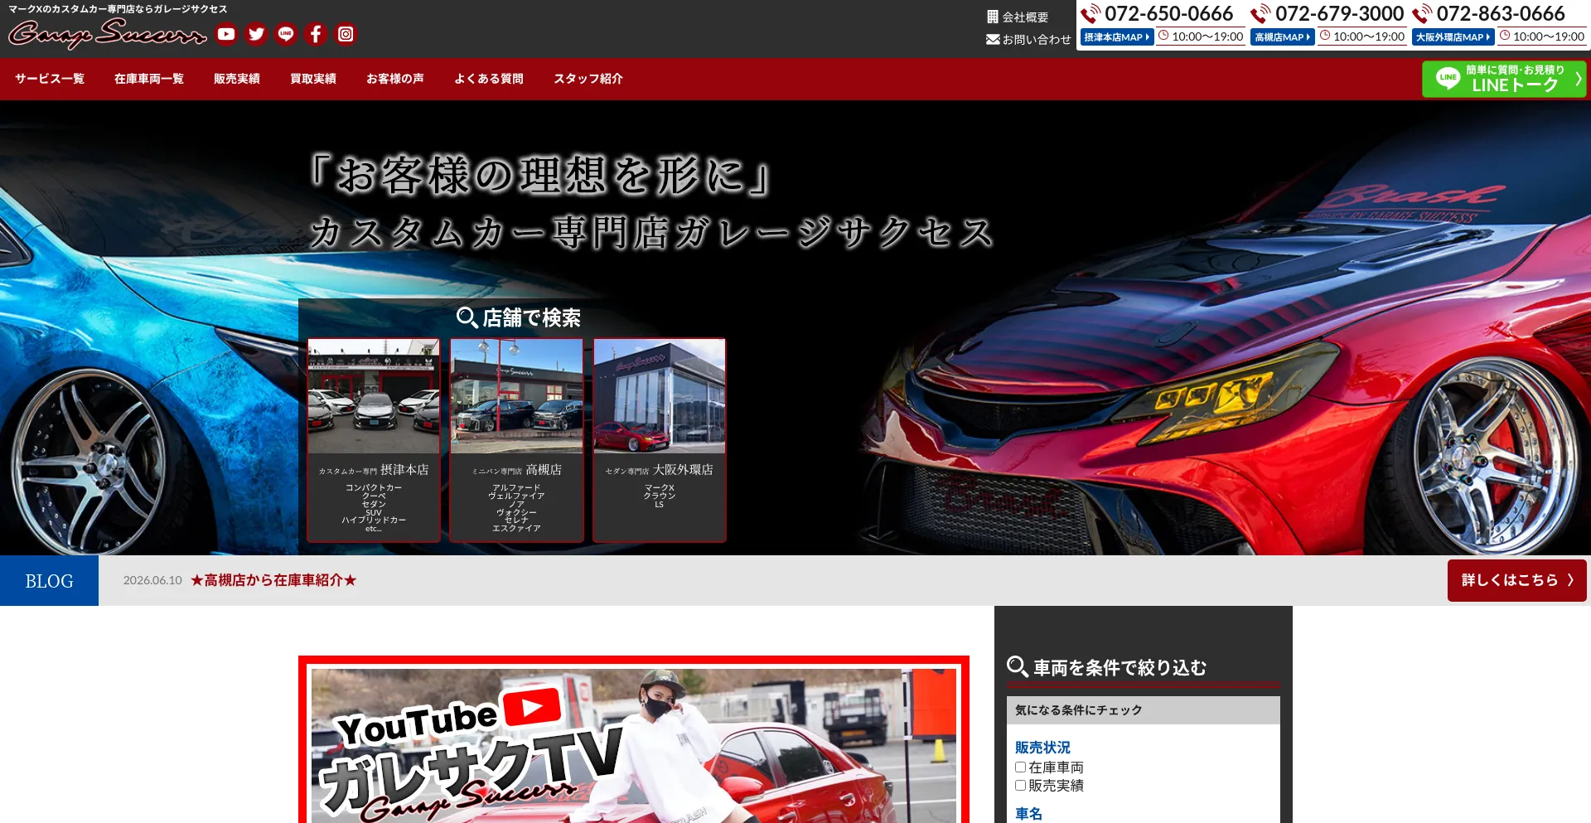Viewport: 1591px width, 823px height.
Task: Click the YouTube play logo on banner
Action: coord(532,707)
